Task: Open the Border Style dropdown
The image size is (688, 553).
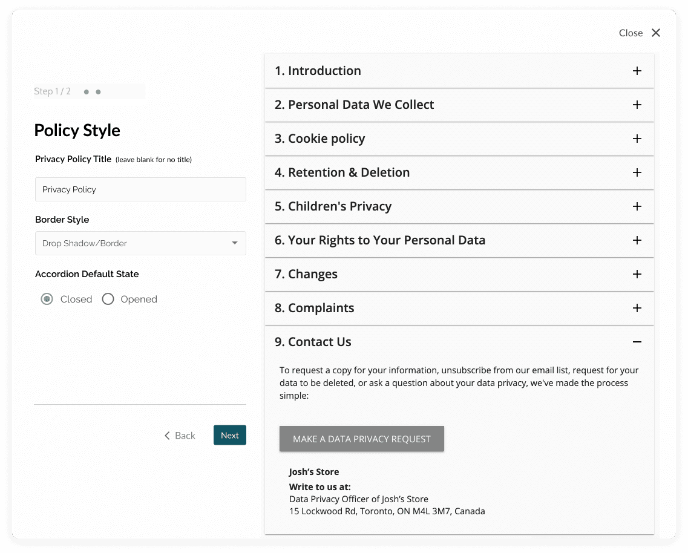Action: [x=140, y=243]
